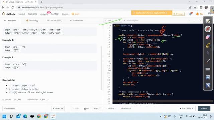This screenshot has width=214, height=120.
Task: Open the Explore menu item
Action: coord(22,14)
